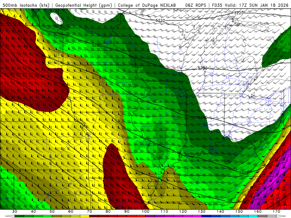Pick the dark gray swatch starting at 160

tap(262, 216)
